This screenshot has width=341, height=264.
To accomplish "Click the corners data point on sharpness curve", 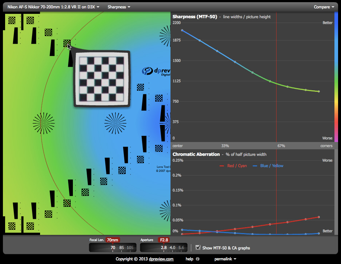I will 319,91.
